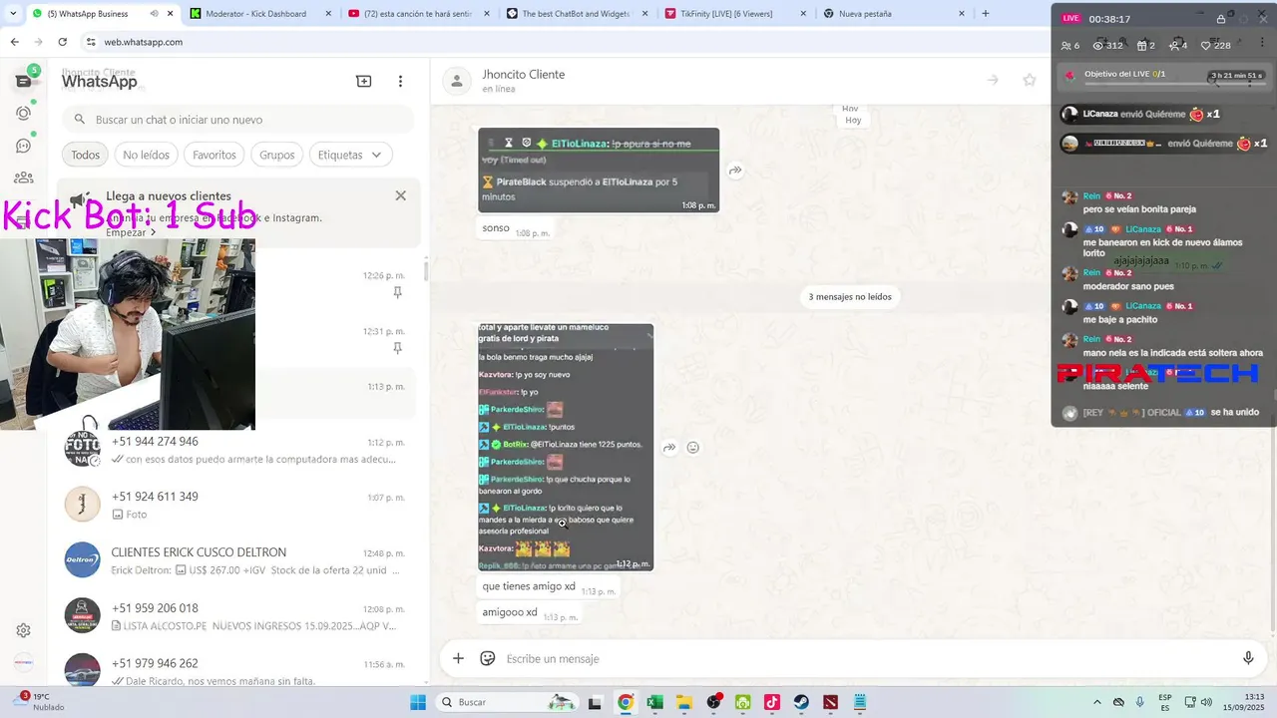The width and height of the screenshot is (1277, 718).
Task: Open the attach (plus) menu in message bar
Action: 458,658
